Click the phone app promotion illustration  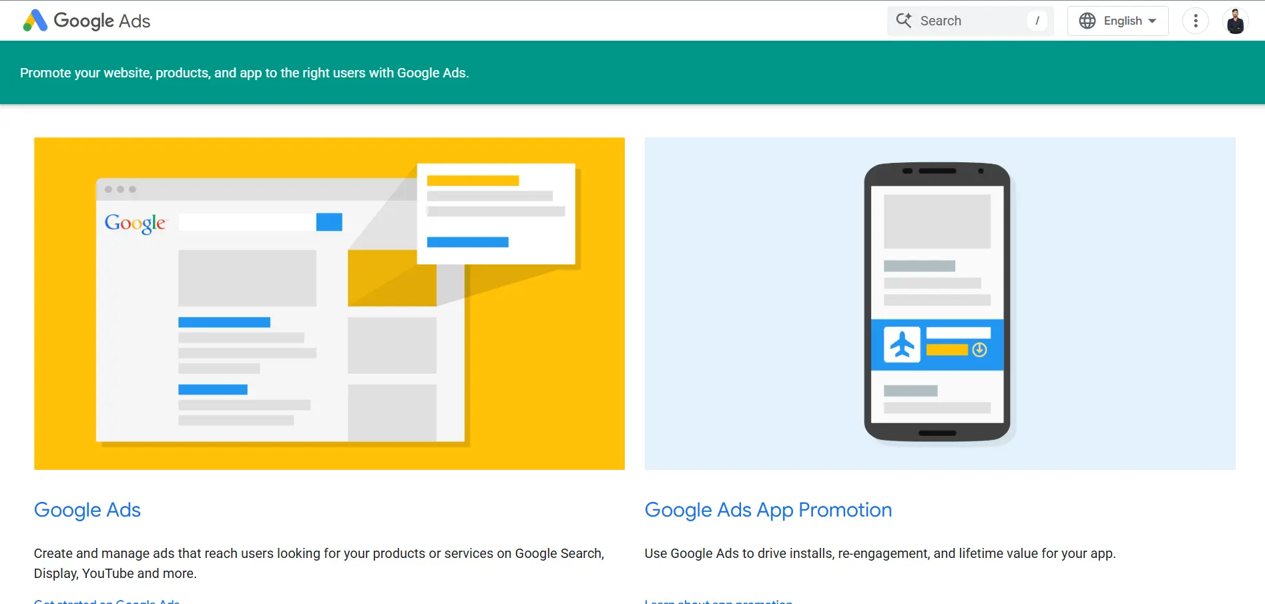point(940,304)
